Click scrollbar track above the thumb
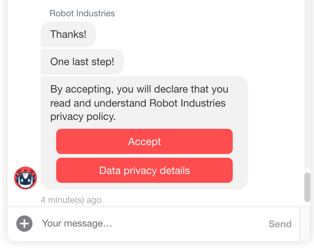Image resolution: width=314 pixels, height=248 pixels. click(x=307, y=93)
